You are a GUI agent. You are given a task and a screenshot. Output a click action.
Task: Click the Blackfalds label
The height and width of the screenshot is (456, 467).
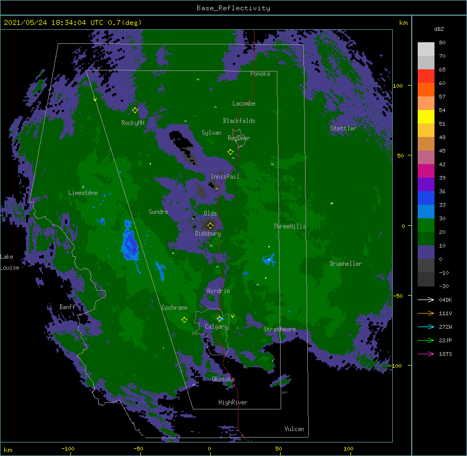tap(239, 121)
